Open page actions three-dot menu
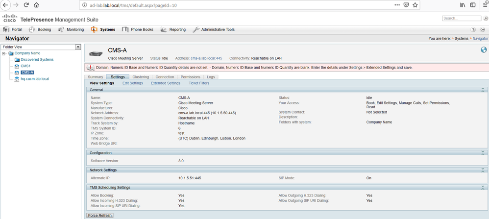 pos(397,5)
